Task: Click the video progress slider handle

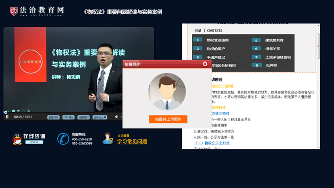Action: point(6,112)
